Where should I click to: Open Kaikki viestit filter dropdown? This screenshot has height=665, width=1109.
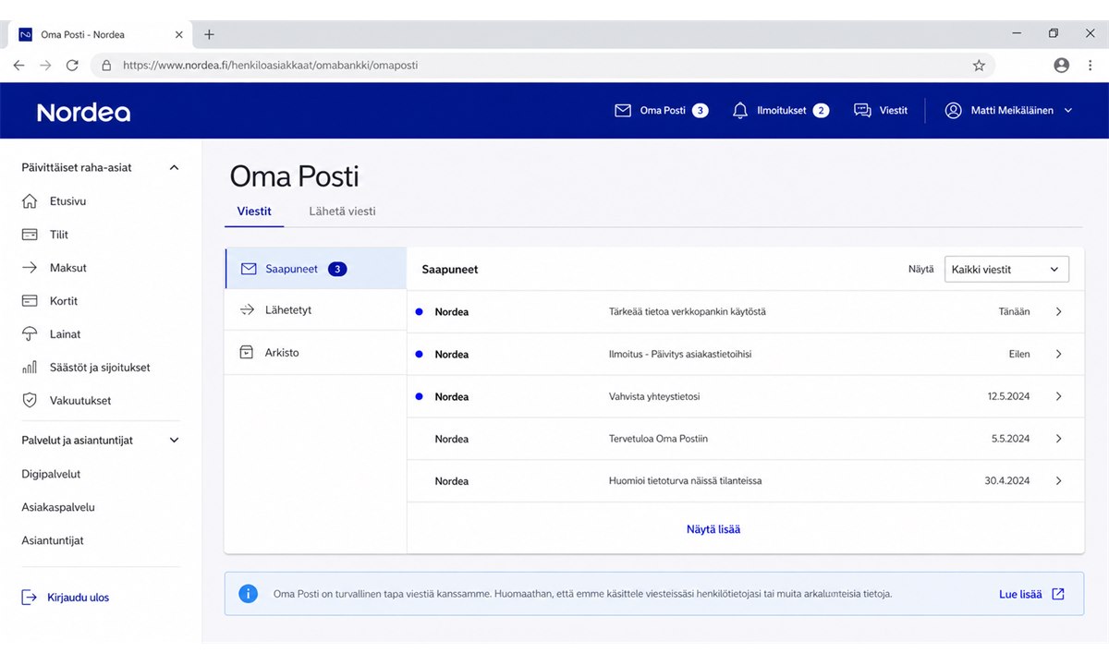(1006, 270)
